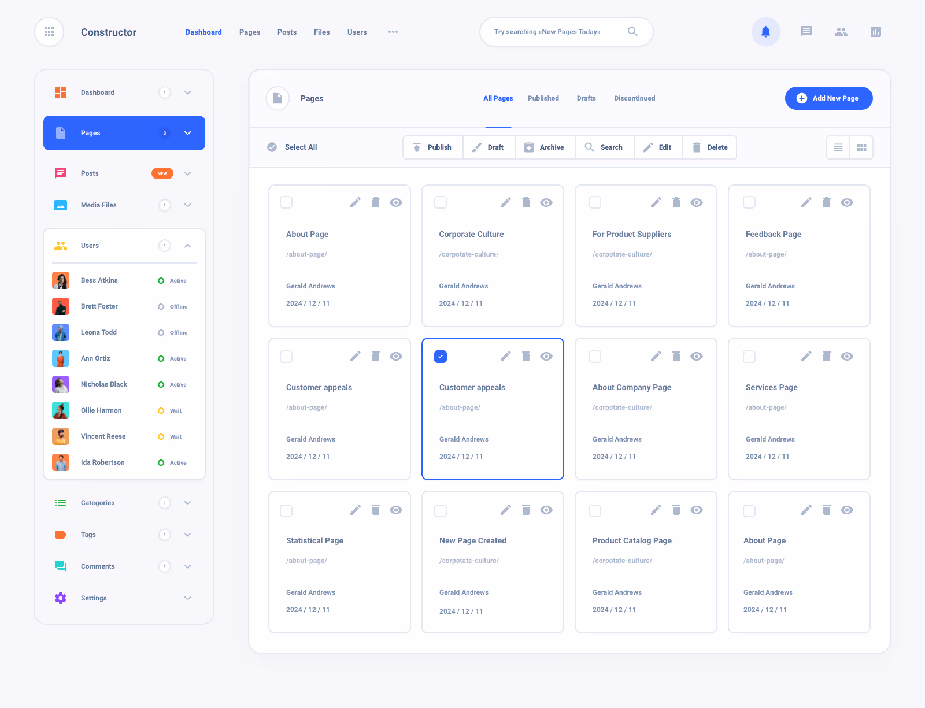Click the Add New Page button
This screenshot has width=925, height=708.
(x=828, y=98)
